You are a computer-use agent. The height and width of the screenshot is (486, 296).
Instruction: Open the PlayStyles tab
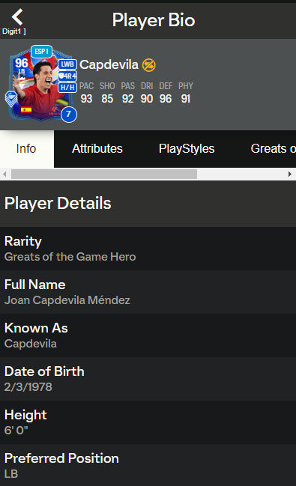(x=187, y=149)
